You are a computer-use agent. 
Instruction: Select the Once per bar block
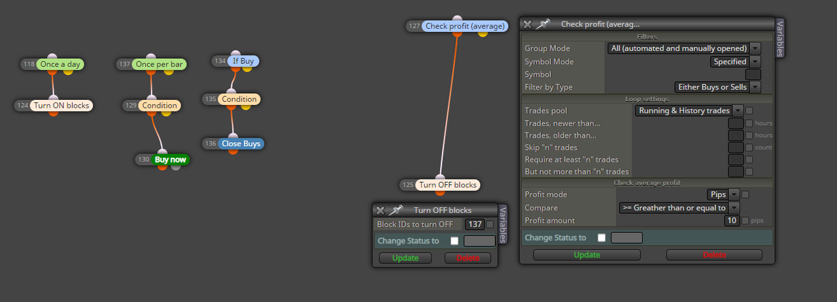(x=160, y=65)
